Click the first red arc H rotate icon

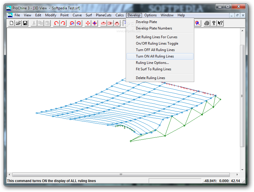pos(72,23)
